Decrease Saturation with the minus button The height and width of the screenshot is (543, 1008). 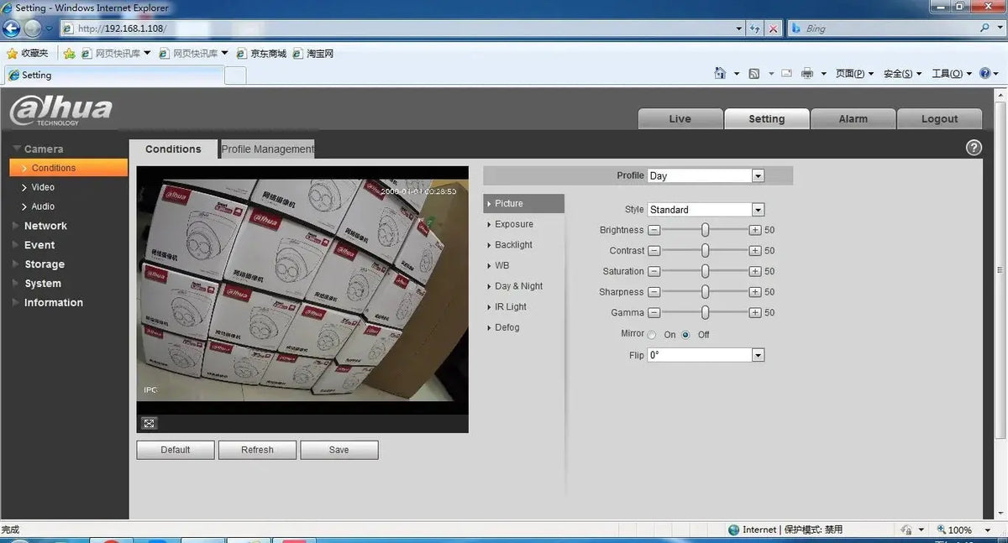654,271
